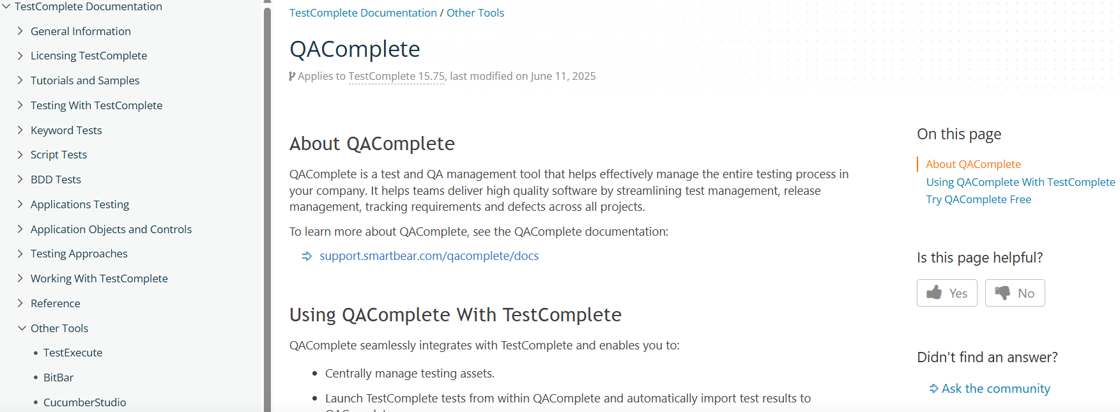This screenshot has height=412, width=1120.
Task: Open the TestComplete 15.75 version link
Action: point(396,76)
